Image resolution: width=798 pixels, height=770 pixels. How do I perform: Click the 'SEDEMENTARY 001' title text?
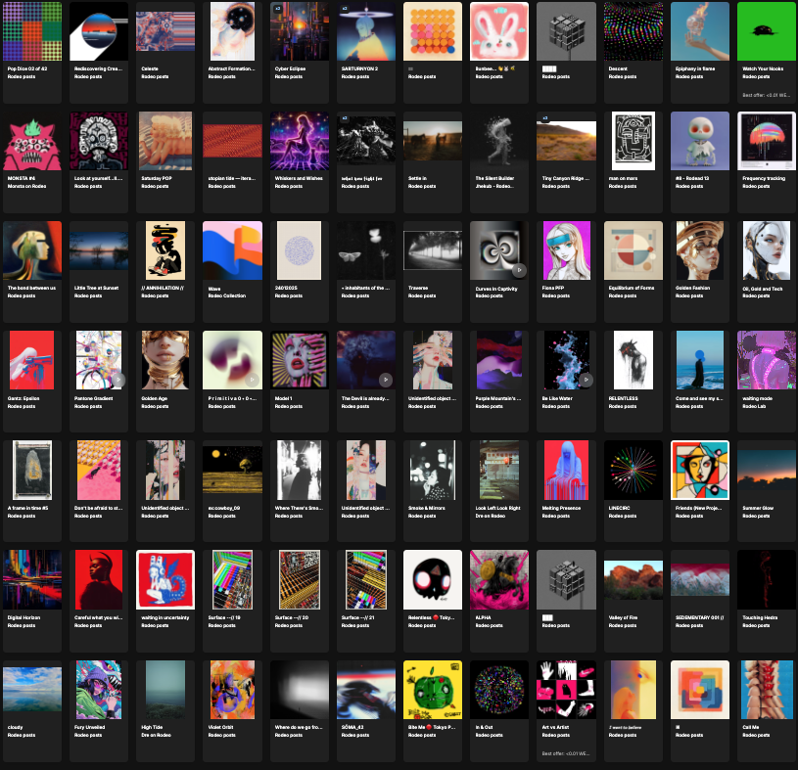(x=699, y=617)
